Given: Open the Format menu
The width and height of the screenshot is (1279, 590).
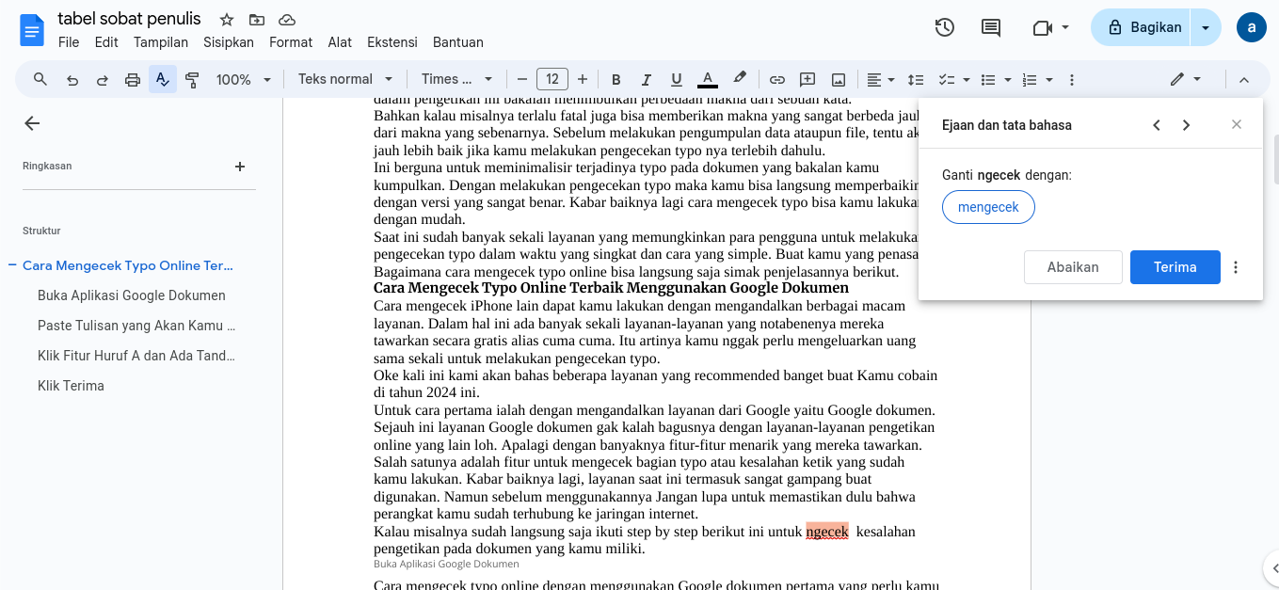Looking at the screenshot, I should pyautogui.click(x=291, y=42).
